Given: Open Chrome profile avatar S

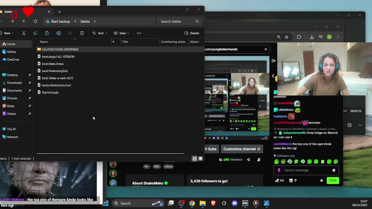Looking at the screenshot, I should point(329,37).
